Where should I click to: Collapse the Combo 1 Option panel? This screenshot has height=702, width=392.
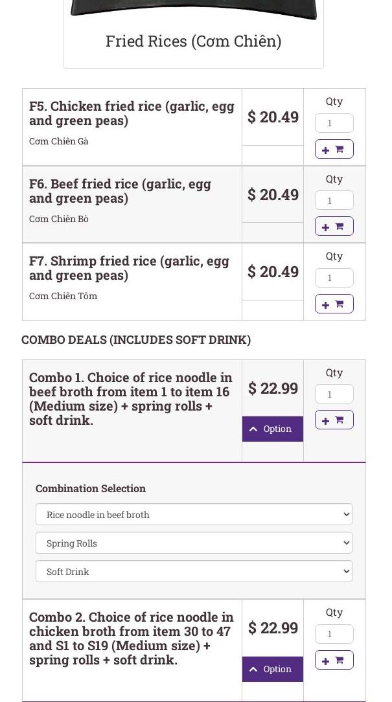coord(272,429)
